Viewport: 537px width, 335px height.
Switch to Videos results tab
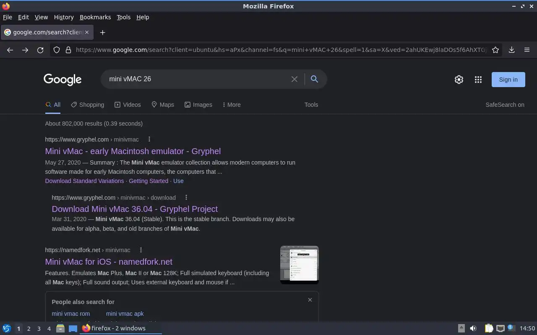(128, 105)
